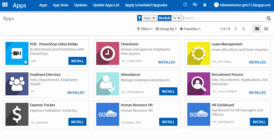Click into the Search input field
The height and width of the screenshot is (139, 274).
(x=224, y=18)
